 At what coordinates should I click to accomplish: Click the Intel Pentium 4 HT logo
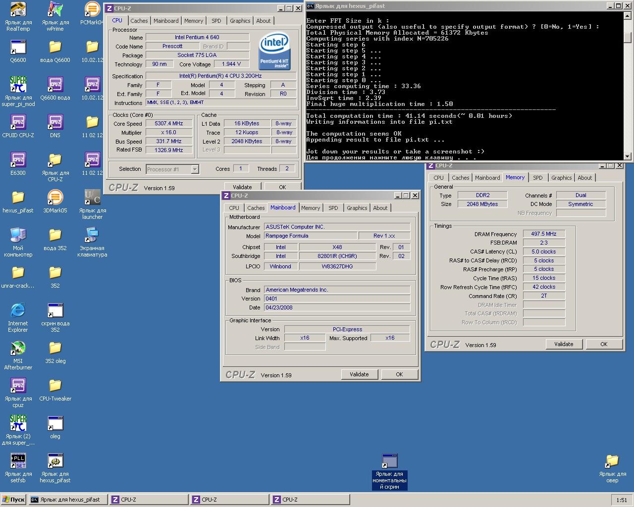(275, 51)
